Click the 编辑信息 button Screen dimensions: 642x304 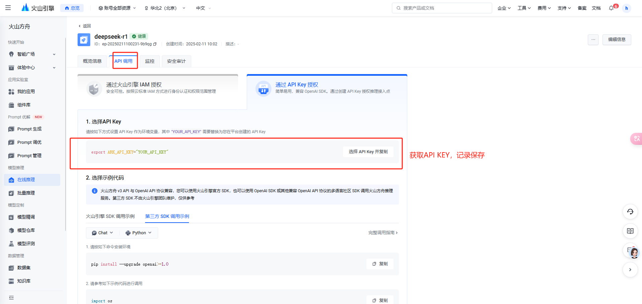pos(617,39)
